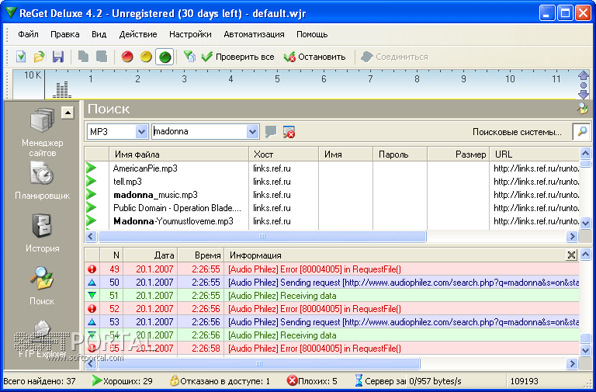Click upload triangle icon of log row 53
Viewport: 596px width, 392px height.
(92, 322)
